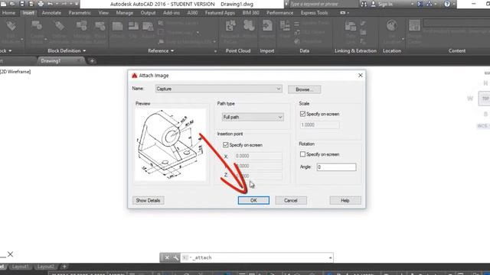Screen dimensions: 490x275
Task: Click the Open folder icon in quick access toolbar
Action: pyautogui.click(x=12, y=4)
